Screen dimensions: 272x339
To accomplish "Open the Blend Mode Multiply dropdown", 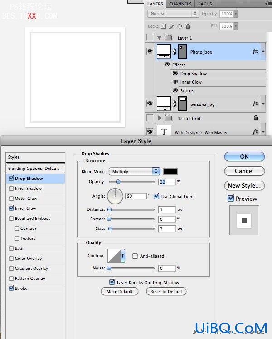I will tap(135, 171).
